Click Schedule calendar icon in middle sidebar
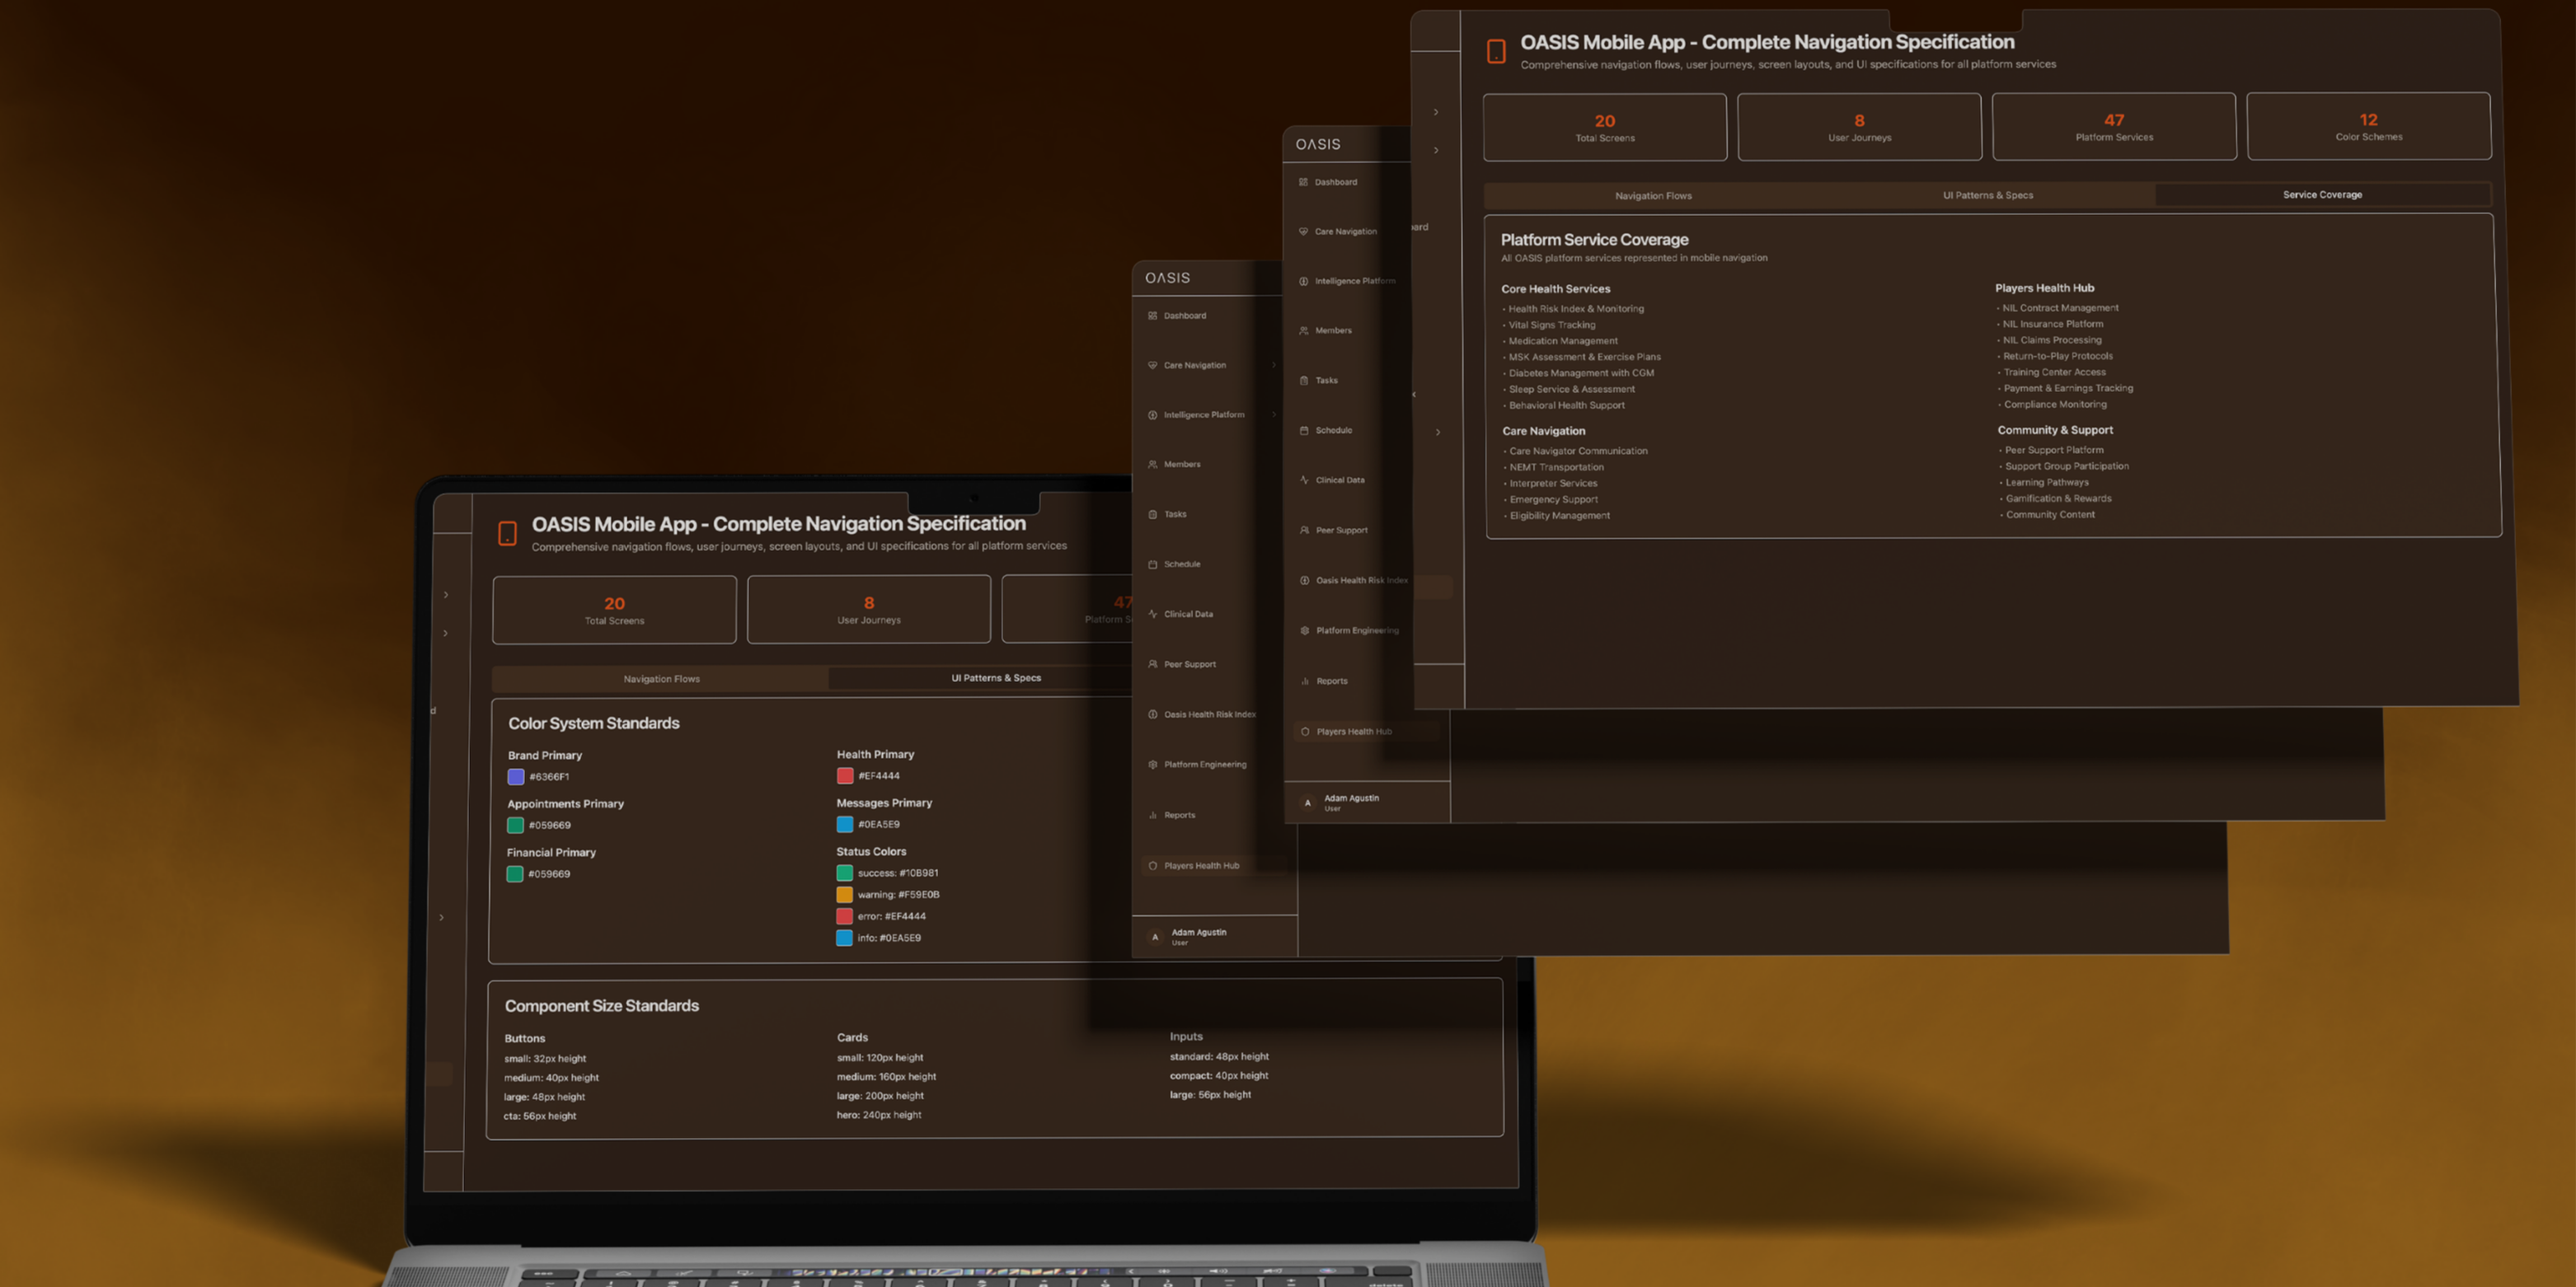 [x=1304, y=431]
